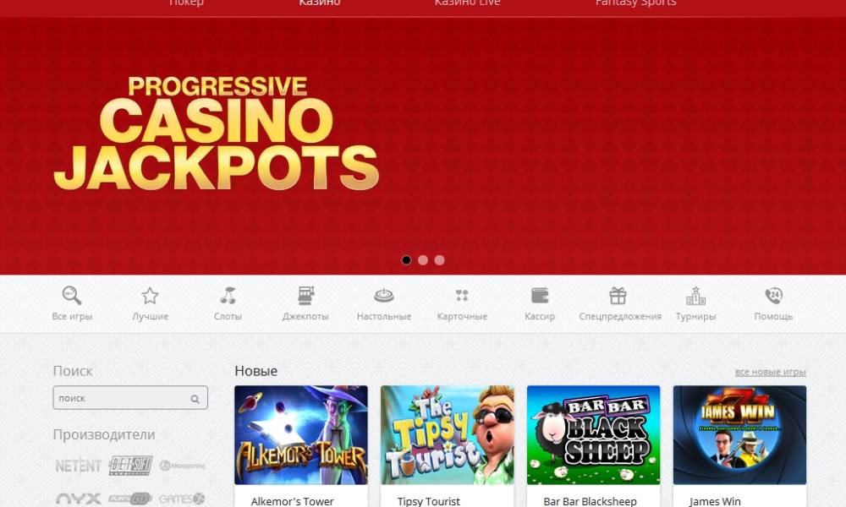Select the third banner carousel dot

tap(440, 260)
